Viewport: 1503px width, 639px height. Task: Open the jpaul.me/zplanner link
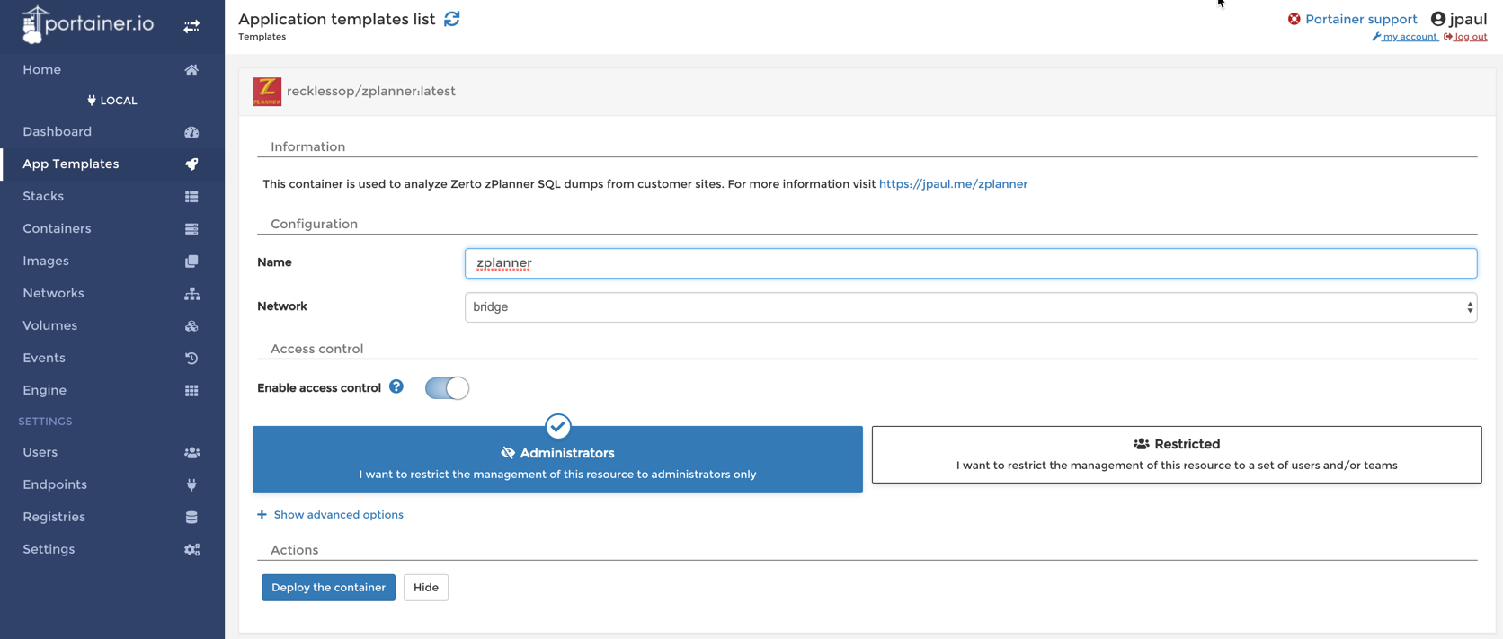pos(953,184)
